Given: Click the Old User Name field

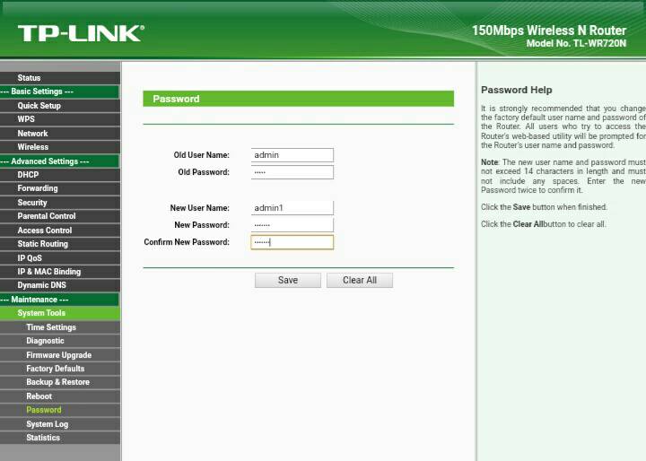Looking at the screenshot, I should [292, 155].
